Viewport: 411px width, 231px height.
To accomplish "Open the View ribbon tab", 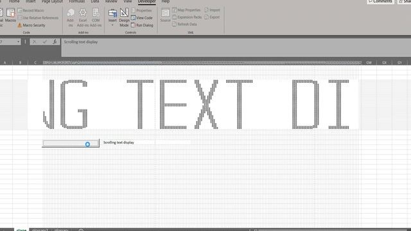I will coord(128,1).
